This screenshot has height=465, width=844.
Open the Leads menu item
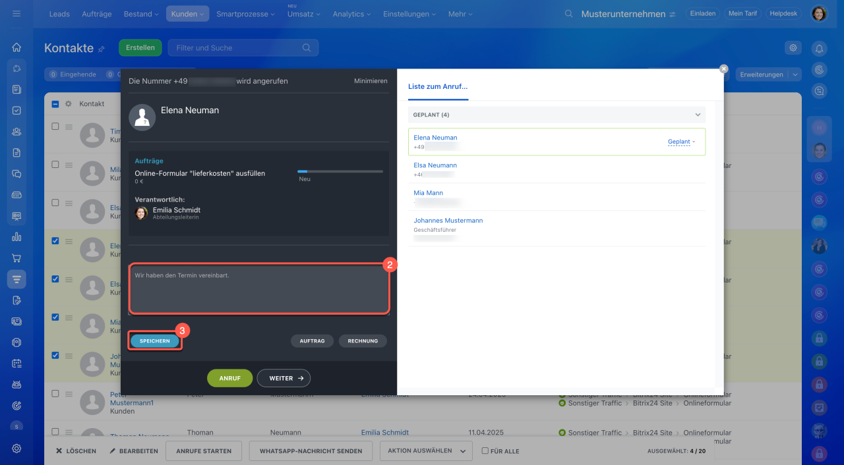point(59,14)
